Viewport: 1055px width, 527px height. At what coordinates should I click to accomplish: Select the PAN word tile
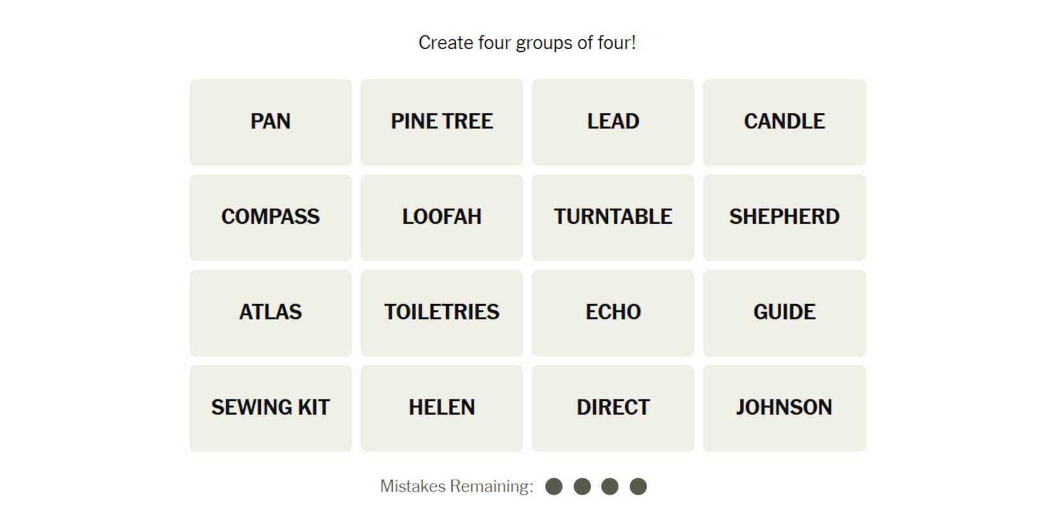tap(270, 122)
